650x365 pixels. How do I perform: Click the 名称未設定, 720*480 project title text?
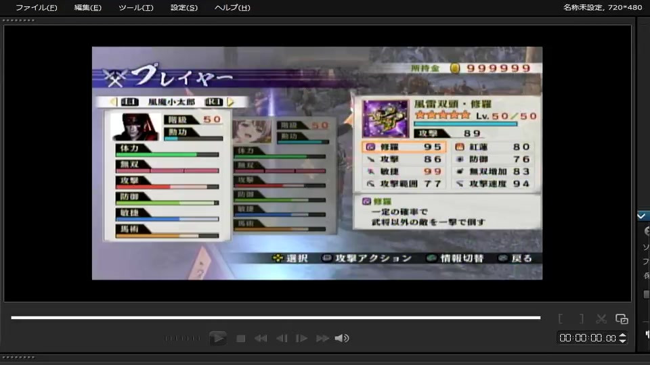point(603,7)
